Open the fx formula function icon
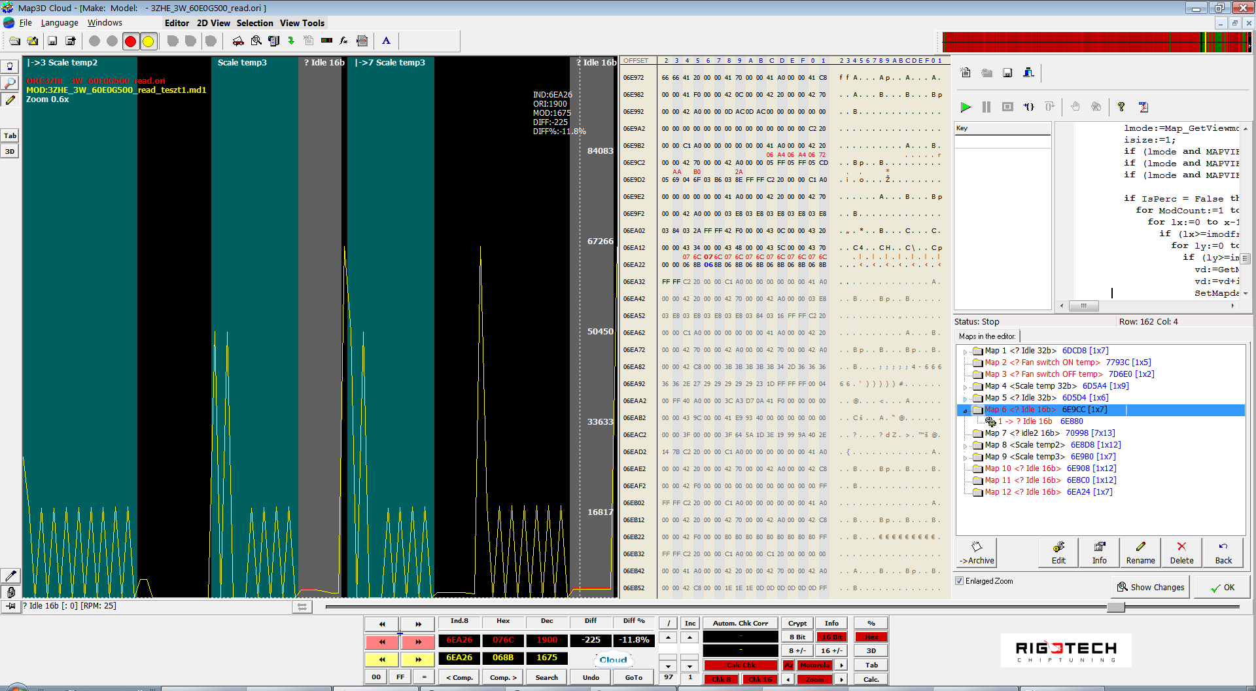The image size is (1256, 691). pos(343,41)
